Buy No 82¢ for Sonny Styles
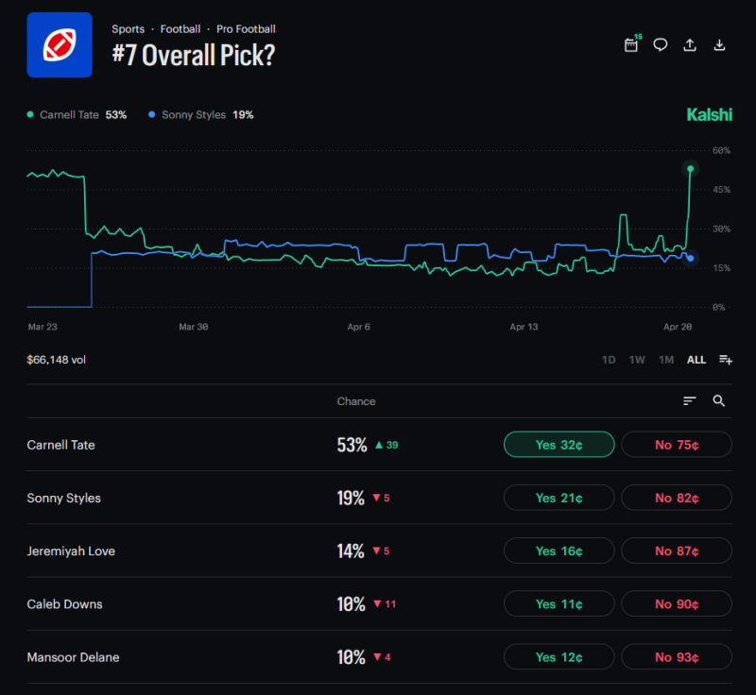756x695 pixels. tap(677, 498)
